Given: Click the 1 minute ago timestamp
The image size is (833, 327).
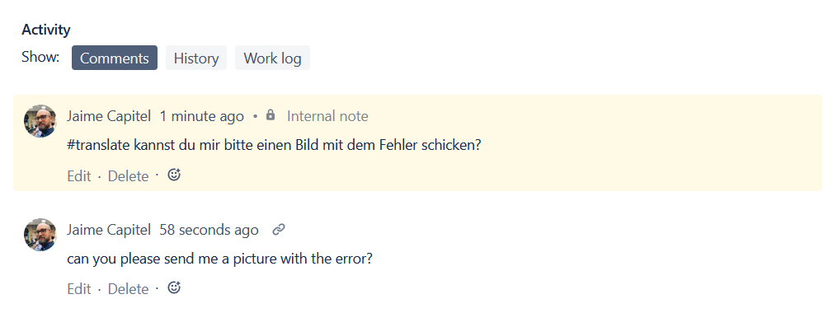Looking at the screenshot, I should 202,116.
